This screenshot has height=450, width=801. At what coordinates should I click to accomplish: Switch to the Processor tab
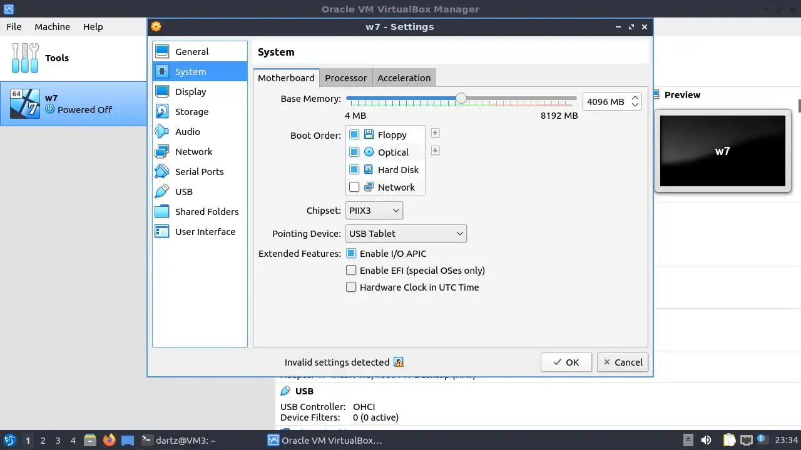point(345,77)
